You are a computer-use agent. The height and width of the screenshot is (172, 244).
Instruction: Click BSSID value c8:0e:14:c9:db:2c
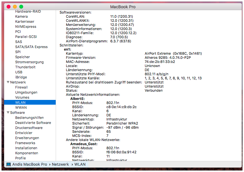click(x=122, y=107)
